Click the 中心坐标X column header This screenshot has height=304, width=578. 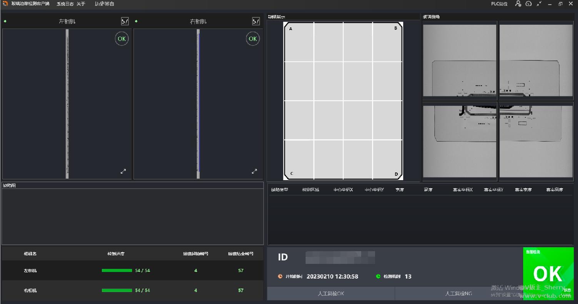pyautogui.click(x=343, y=190)
